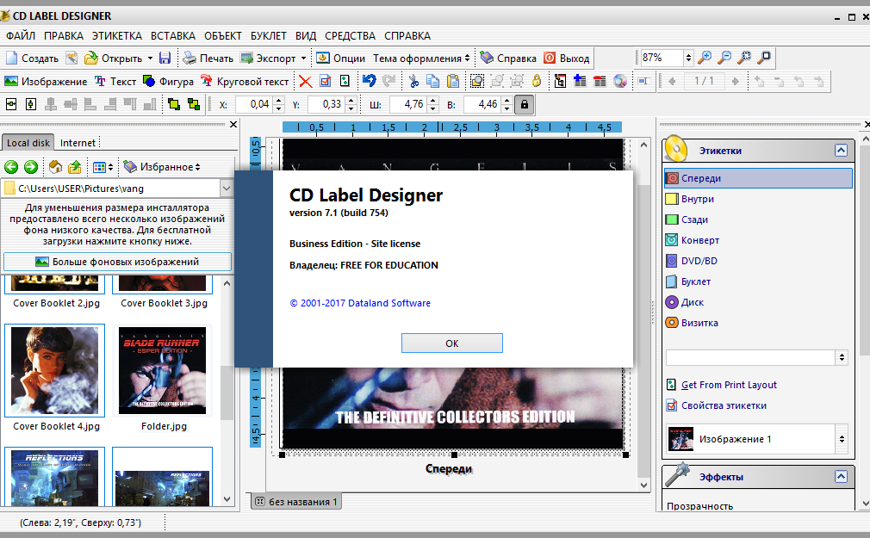
Task: Open the ВСТАВКА menu
Action: [173, 36]
